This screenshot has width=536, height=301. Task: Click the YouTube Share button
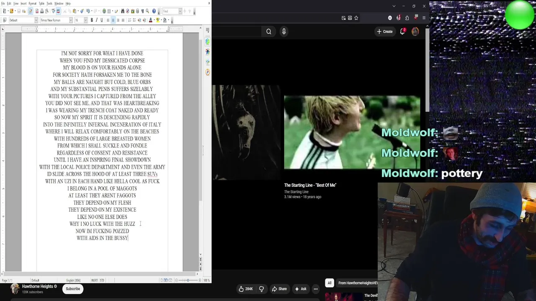(x=279, y=289)
